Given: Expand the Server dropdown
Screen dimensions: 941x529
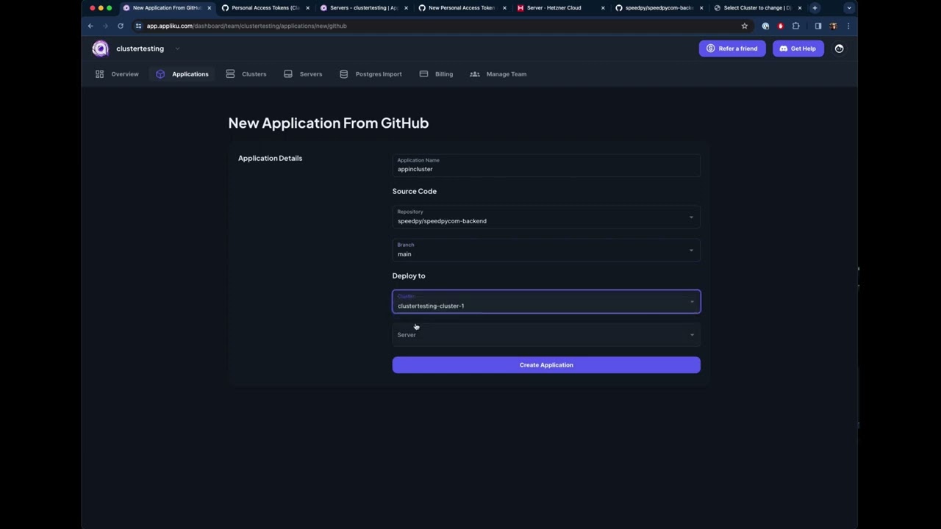Looking at the screenshot, I should (x=546, y=335).
